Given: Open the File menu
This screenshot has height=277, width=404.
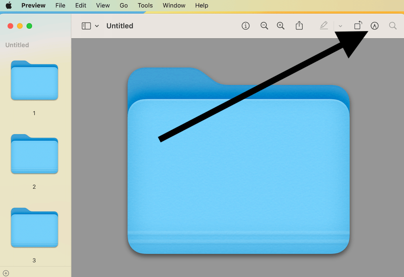Looking at the screenshot, I should pyautogui.click(x=60, y=5).
